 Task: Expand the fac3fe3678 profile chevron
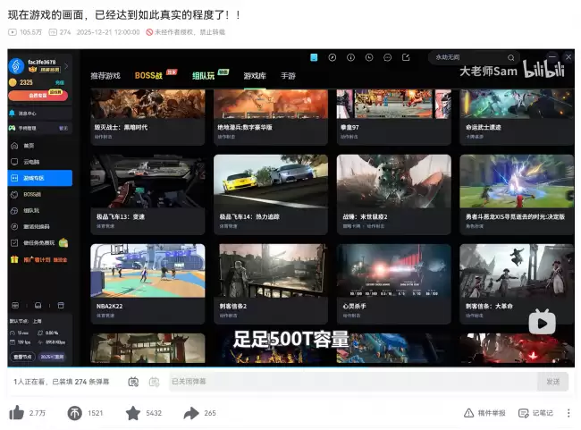66,66
